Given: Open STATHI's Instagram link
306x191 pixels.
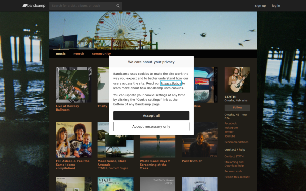Looking at the screenshot, I should (231, 128).
